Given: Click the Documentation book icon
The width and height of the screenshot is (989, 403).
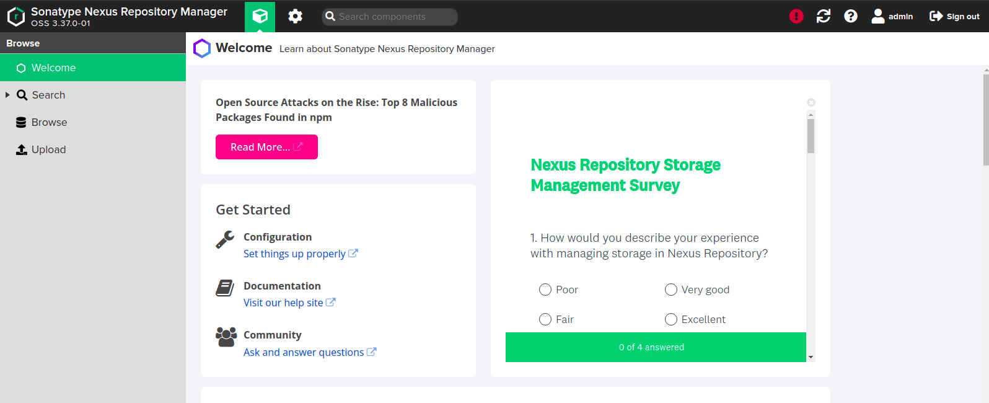Looking at the screenshot, I should pos(225,288).
